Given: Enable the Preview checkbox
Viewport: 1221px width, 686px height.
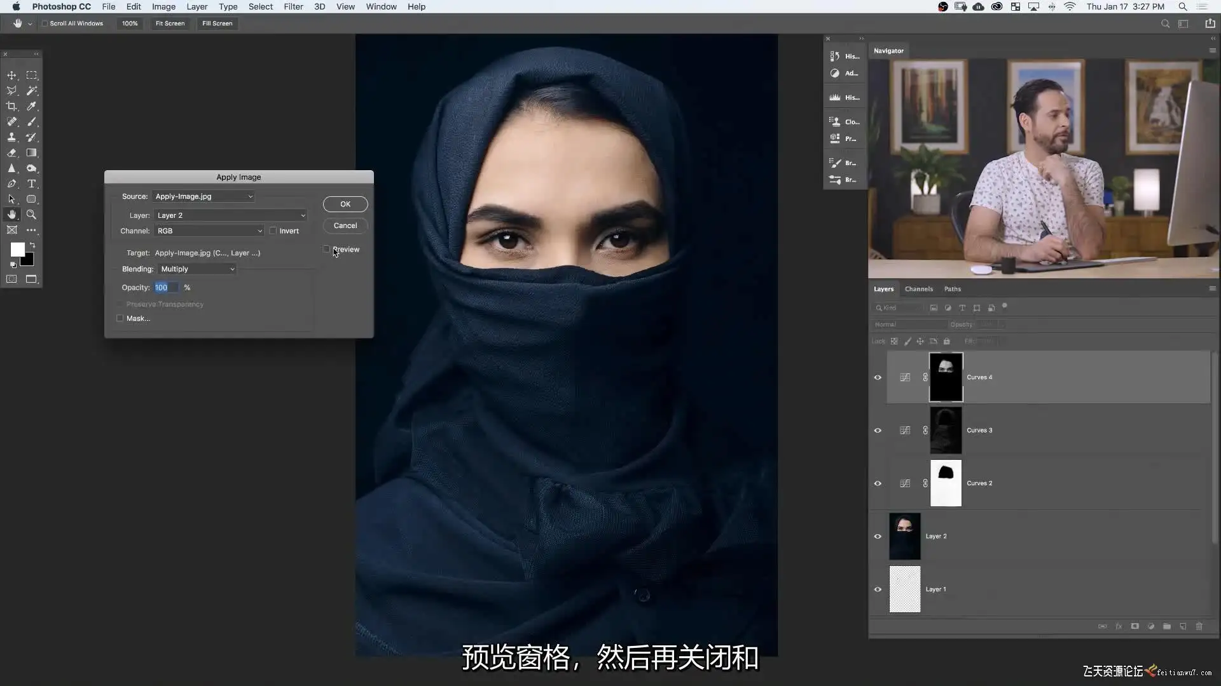Looking at the screenshot, I should 327,249.
